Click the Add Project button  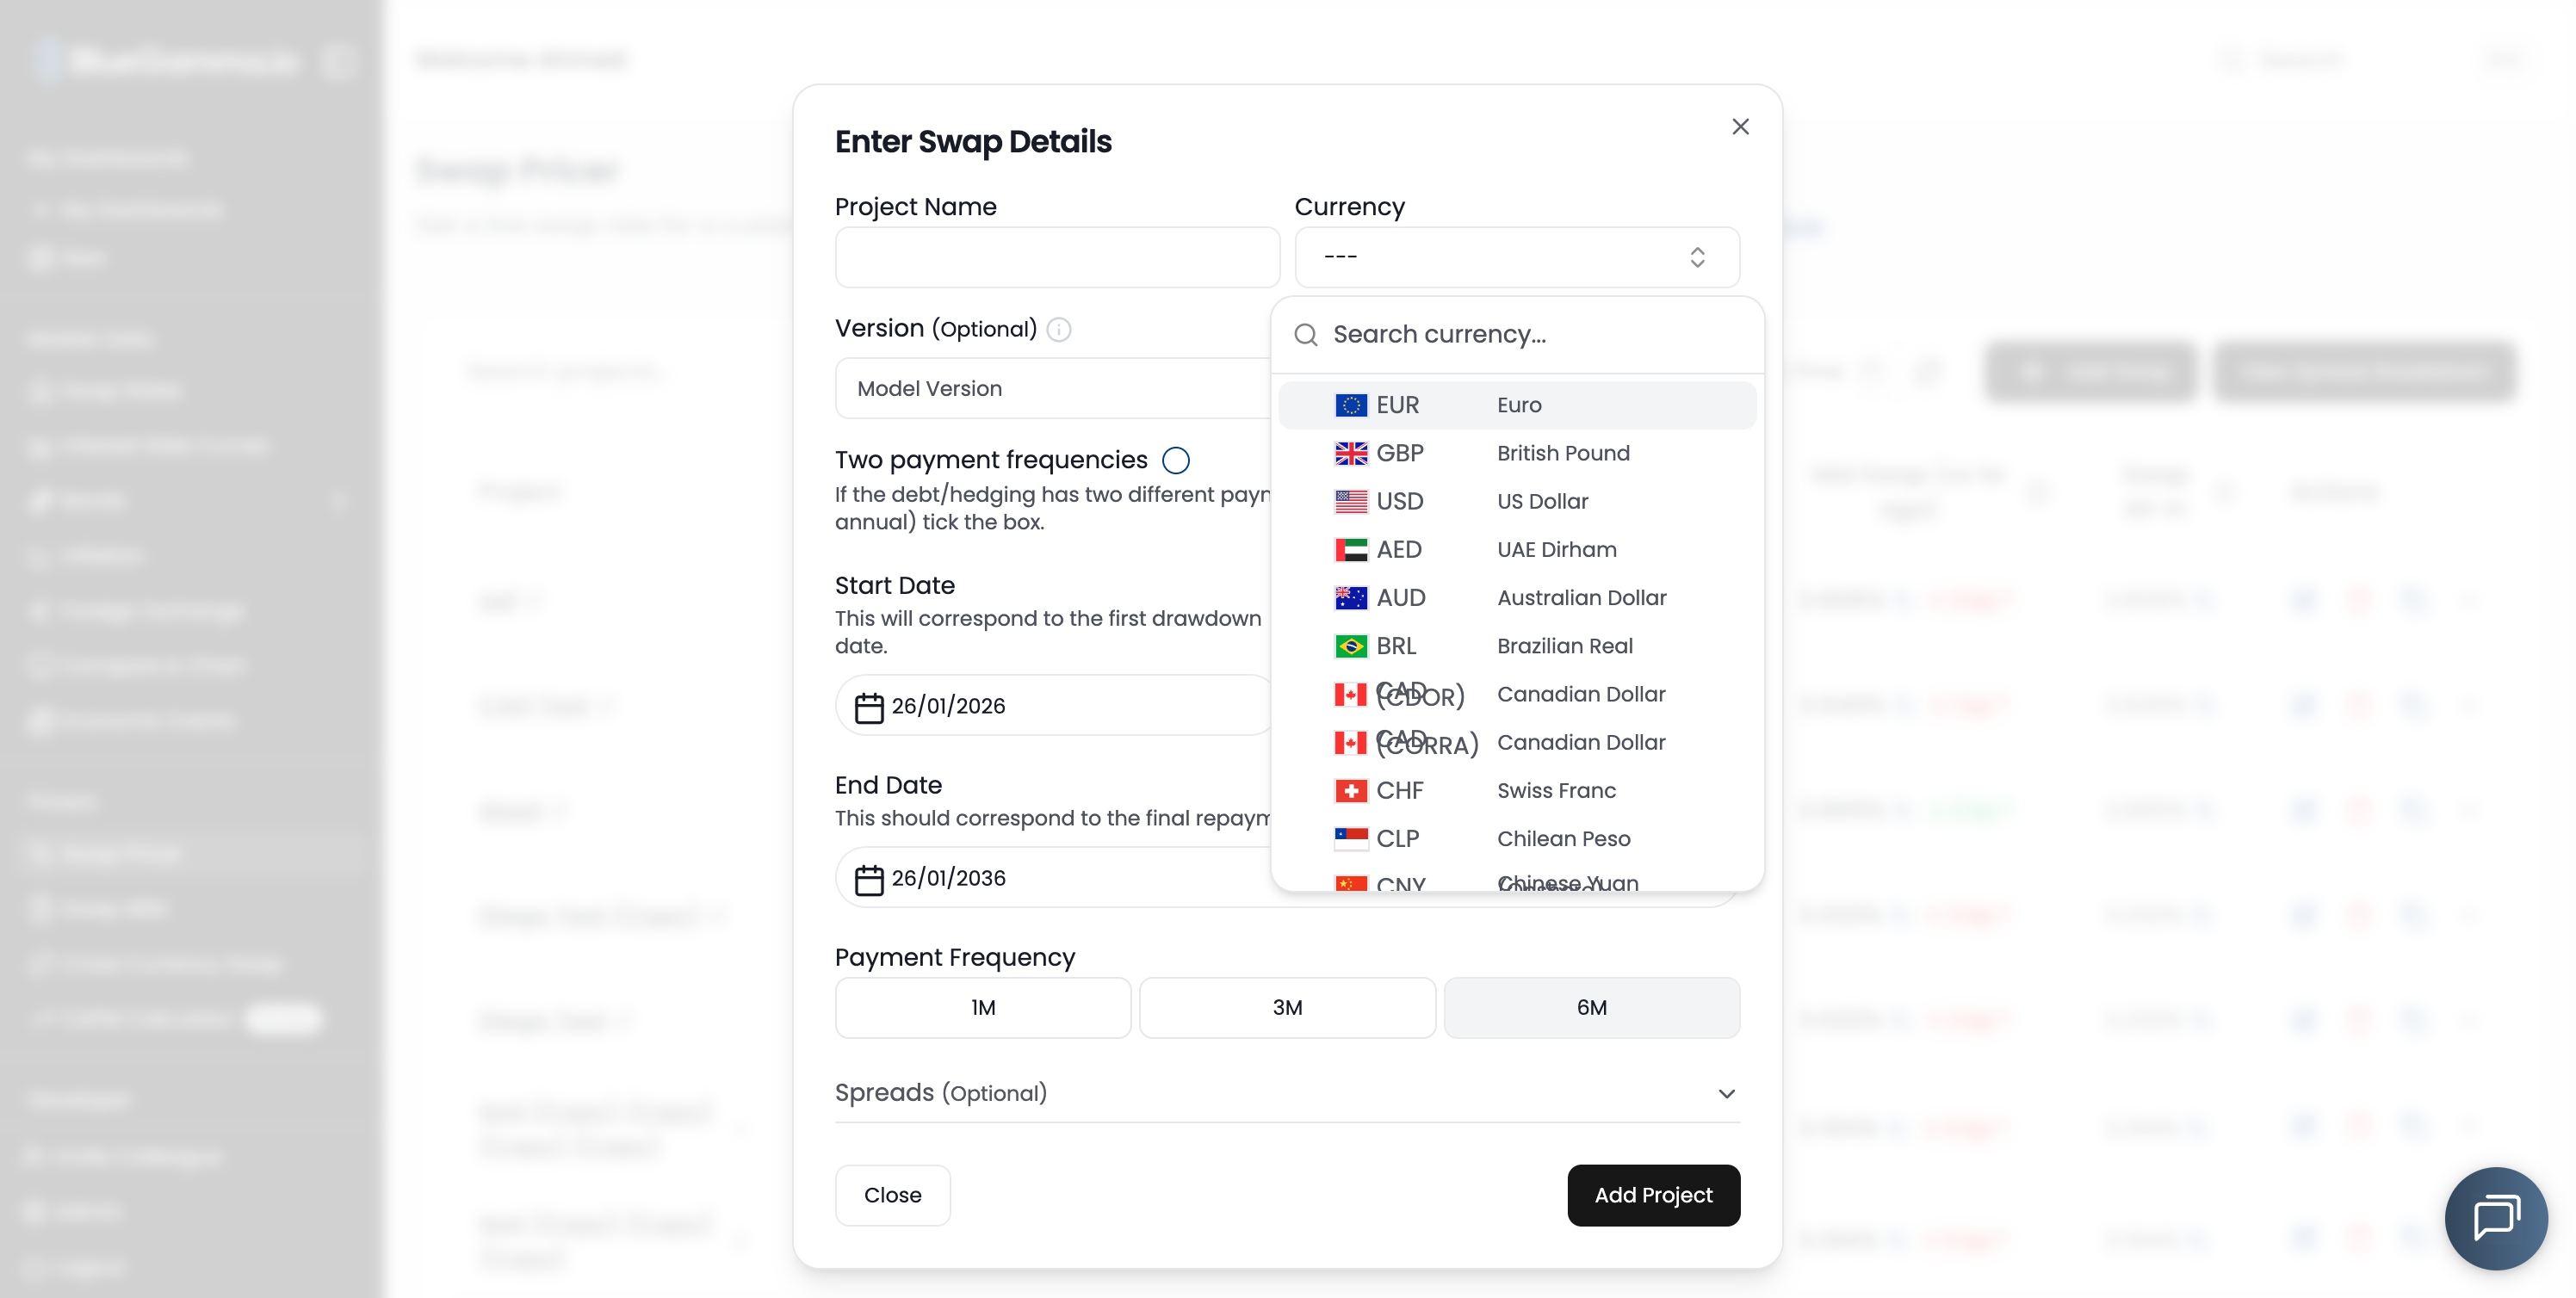point(1653,1195)
